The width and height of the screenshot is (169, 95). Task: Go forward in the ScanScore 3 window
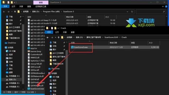(8, 12)
